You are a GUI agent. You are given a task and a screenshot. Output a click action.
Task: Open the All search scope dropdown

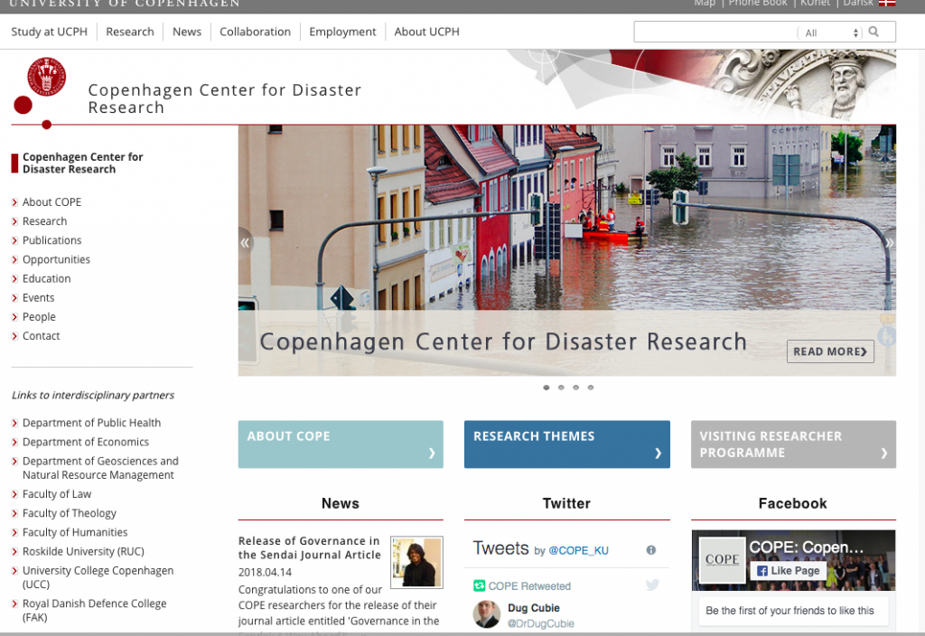click(830, 33)
